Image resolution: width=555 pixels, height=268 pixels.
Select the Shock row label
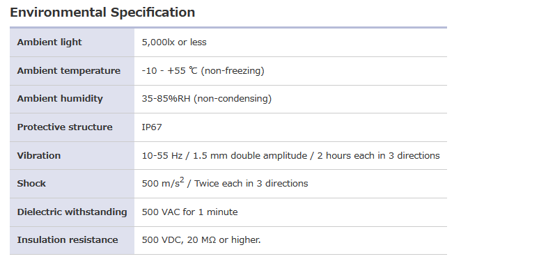pos(31,183)
